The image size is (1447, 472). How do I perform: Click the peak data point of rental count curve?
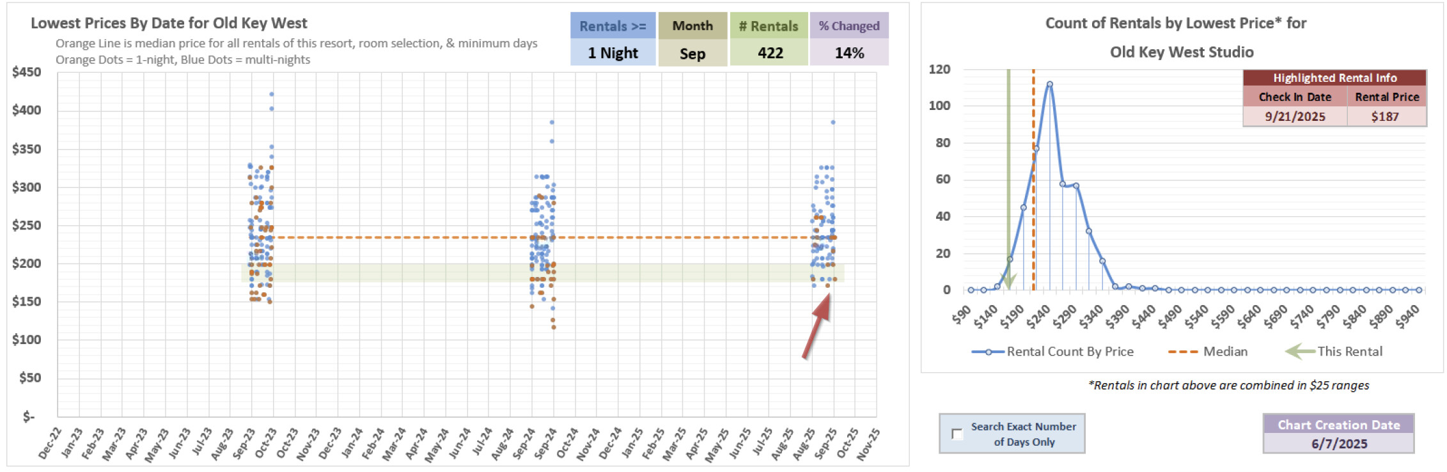[1049, 84]
